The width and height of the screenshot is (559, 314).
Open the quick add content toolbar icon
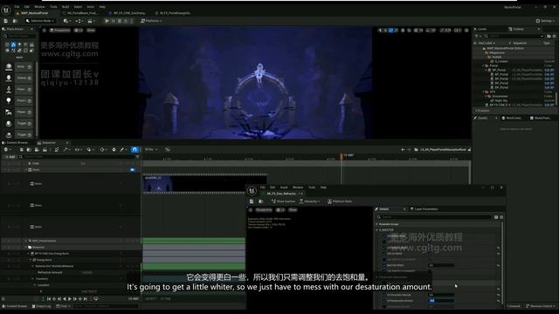[x=66, y=21]
